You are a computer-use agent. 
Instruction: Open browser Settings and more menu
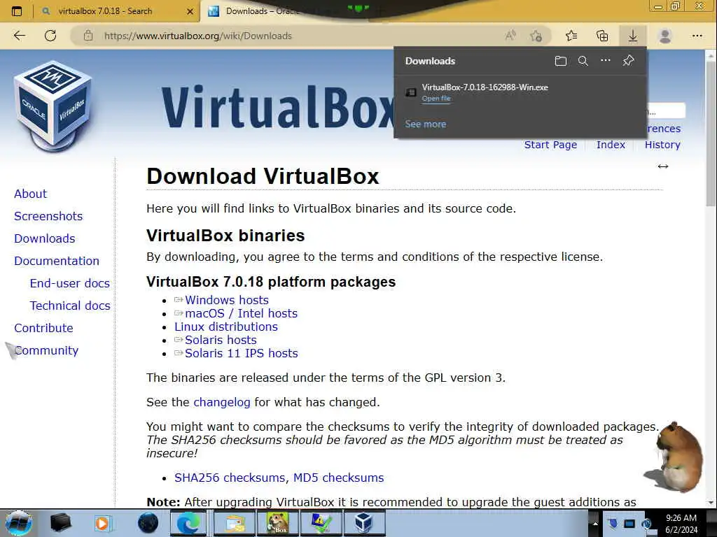(697, 36)
